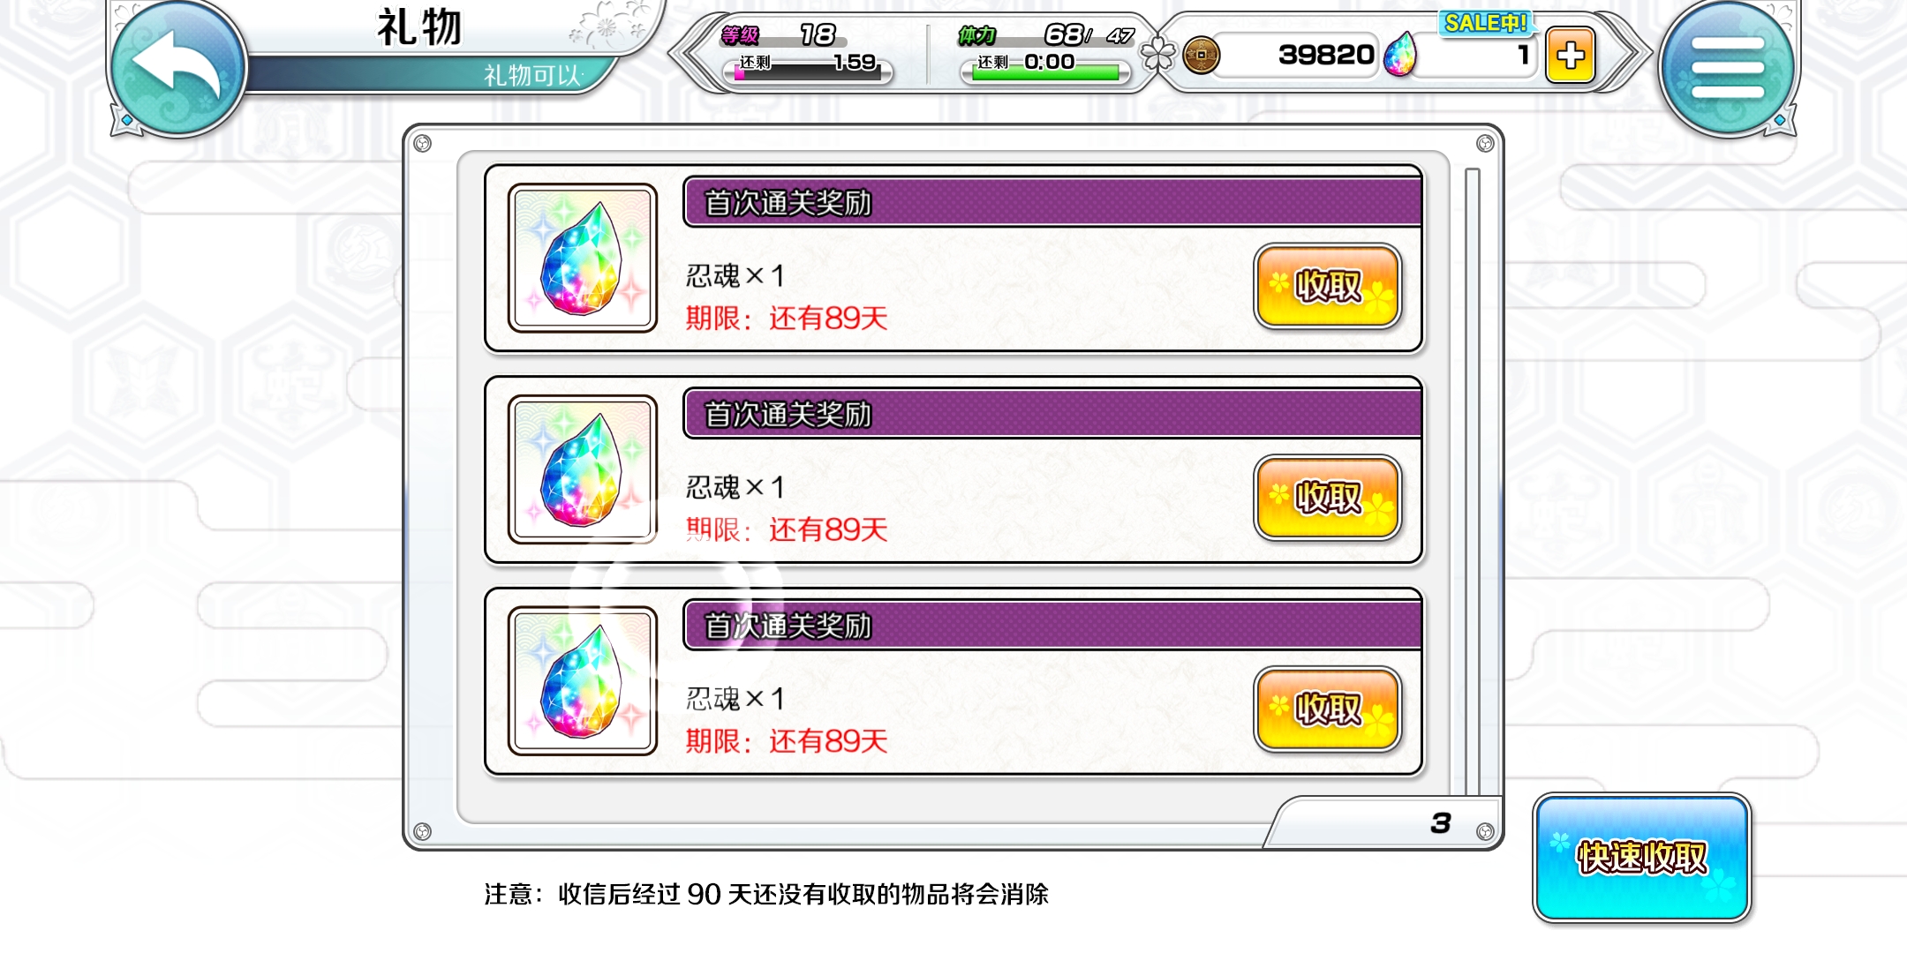Tap the rainbow gem icon in header
Image resolution: width=1907 pixels, height=953 pixels.
click(1399, 55)
